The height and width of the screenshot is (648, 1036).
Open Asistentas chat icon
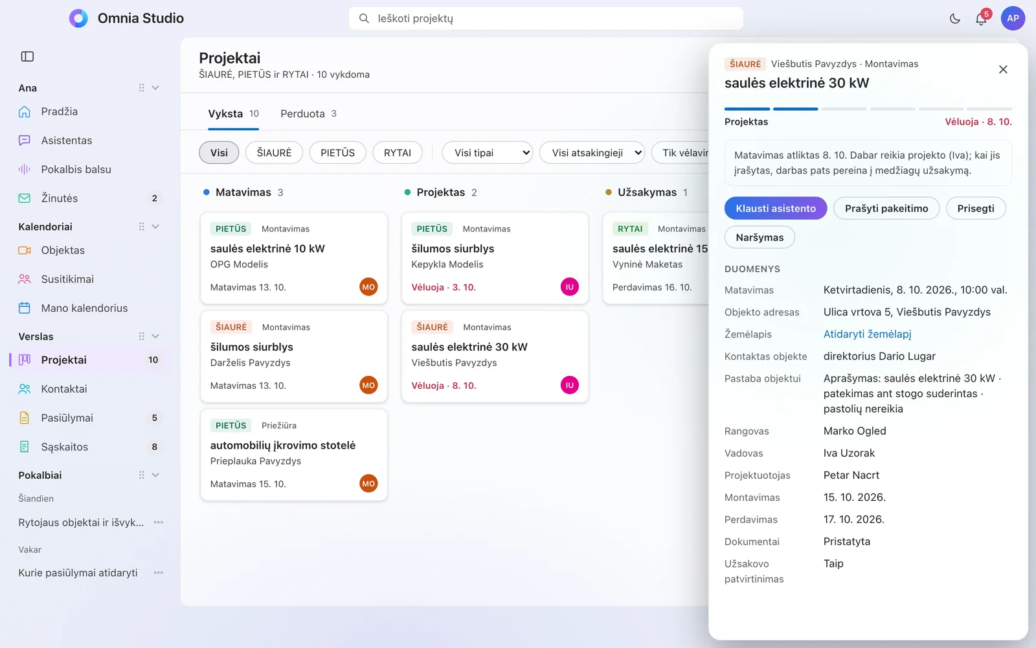click(x=25, y=141)
